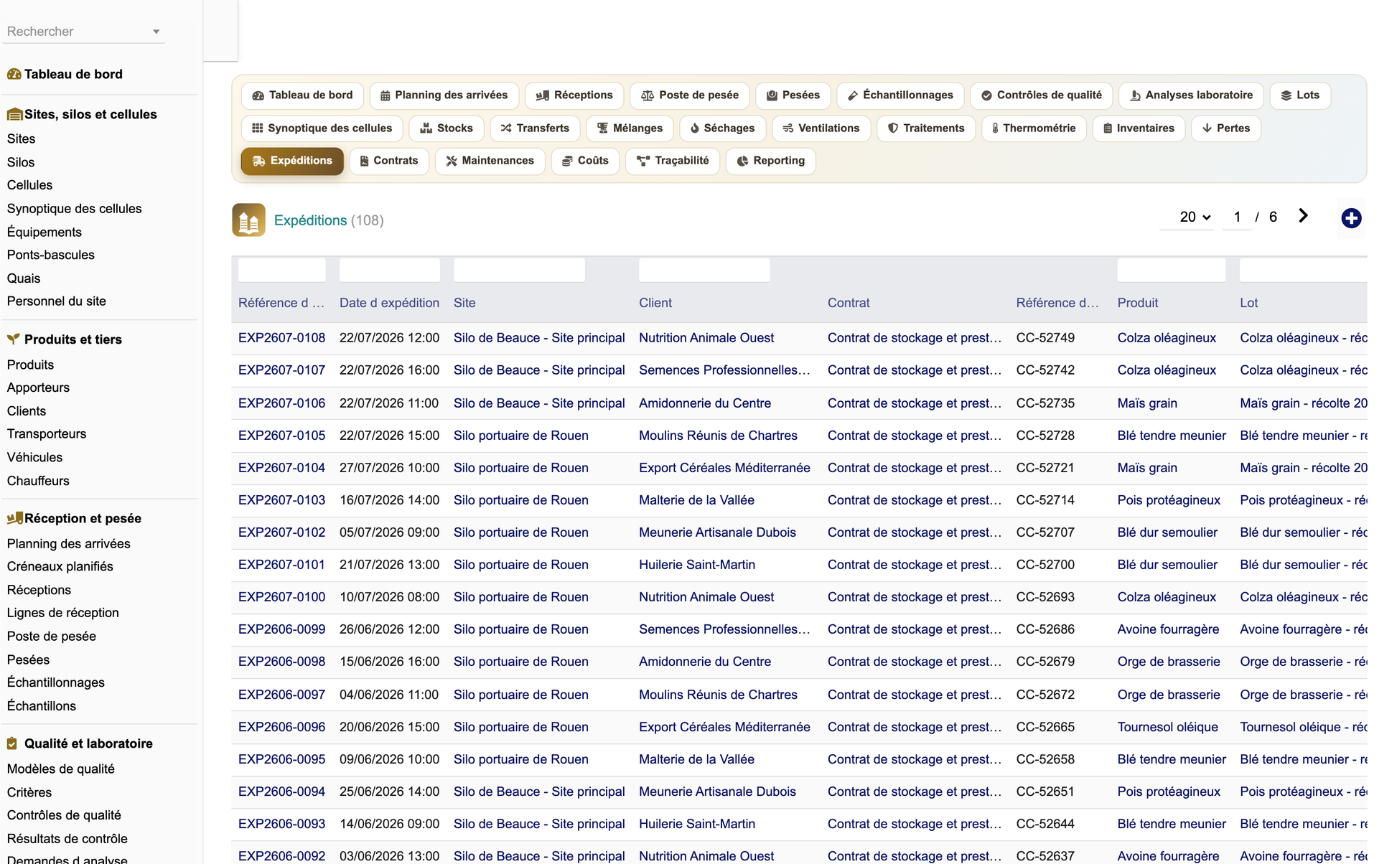The width and height of the screenshot is (1397, 864).
Task: Open the Contrats tab
Action: pyautogui.click(x=389, y=161)
